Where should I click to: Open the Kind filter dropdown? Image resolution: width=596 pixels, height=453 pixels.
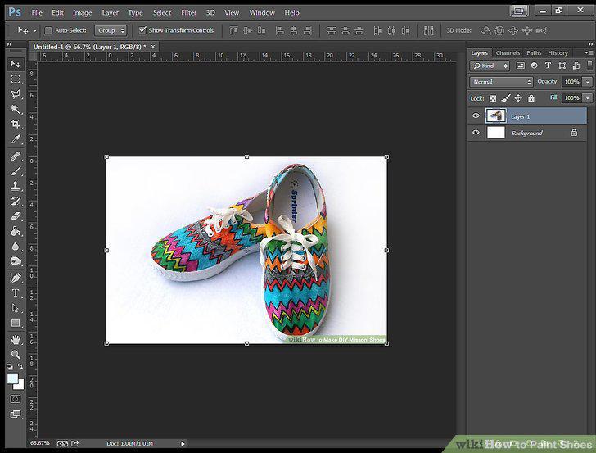490,66
